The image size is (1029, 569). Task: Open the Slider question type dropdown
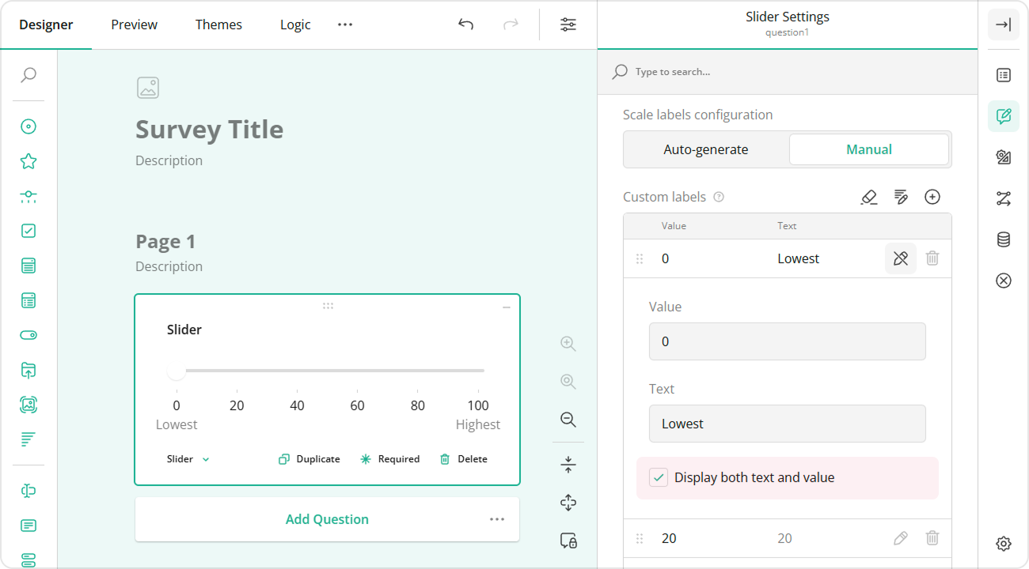(x=188, y=458)
